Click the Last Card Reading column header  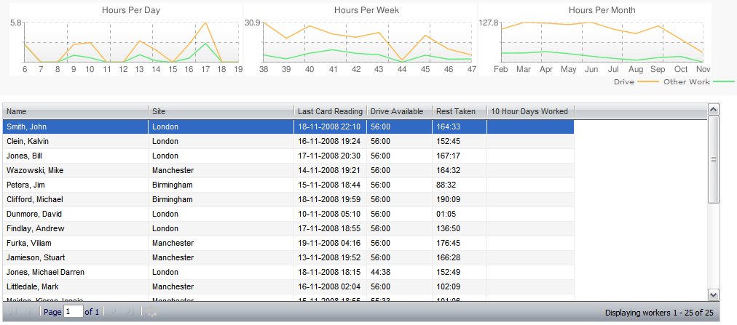[x=330, y=111]
